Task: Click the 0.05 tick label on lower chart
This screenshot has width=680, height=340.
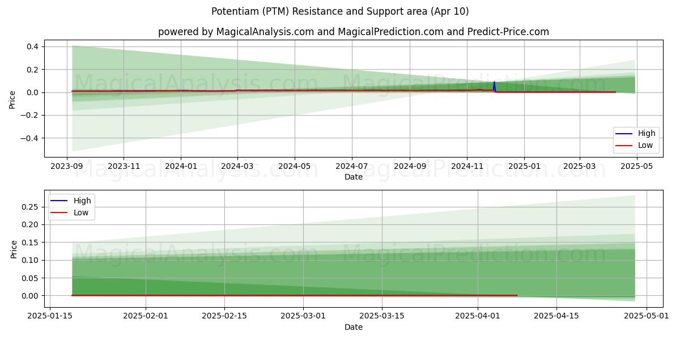Action: [29, 278]
